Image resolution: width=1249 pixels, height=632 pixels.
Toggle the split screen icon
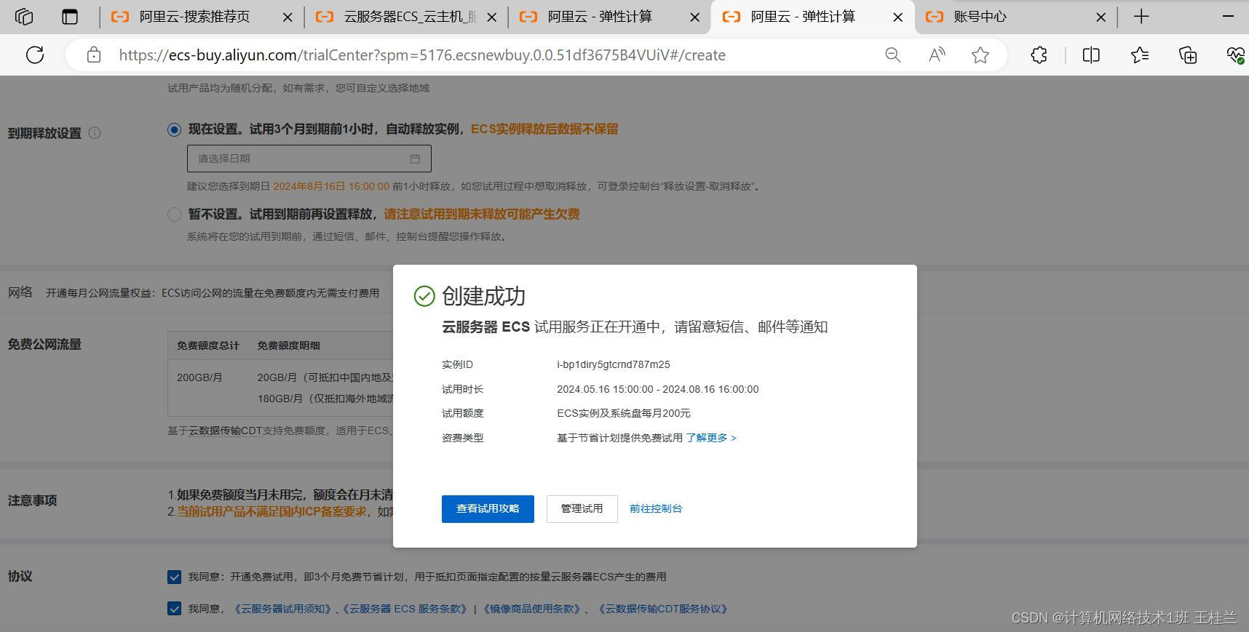(1091, 55)
